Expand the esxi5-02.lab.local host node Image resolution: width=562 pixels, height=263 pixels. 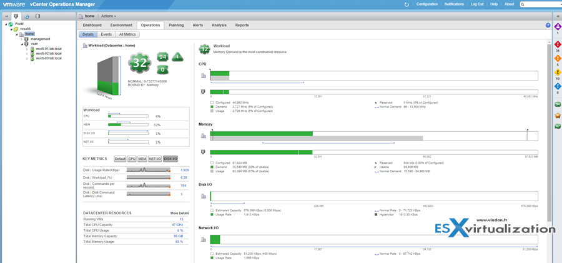[x=27, y=54]
